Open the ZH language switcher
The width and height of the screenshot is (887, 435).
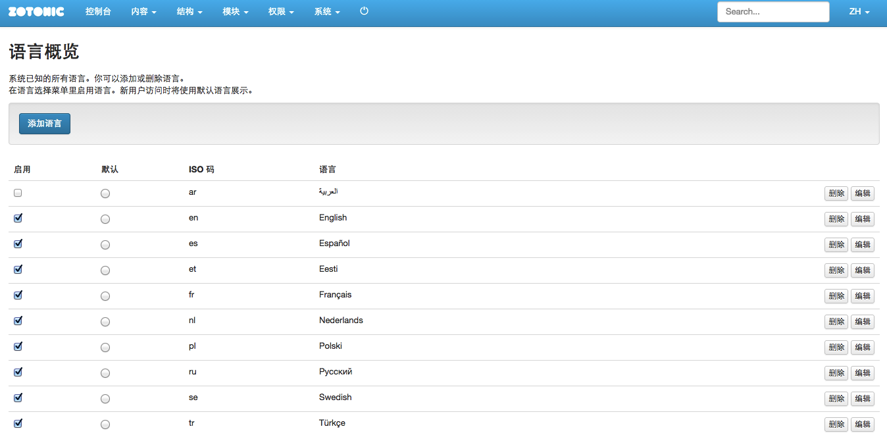coord(859,12)
